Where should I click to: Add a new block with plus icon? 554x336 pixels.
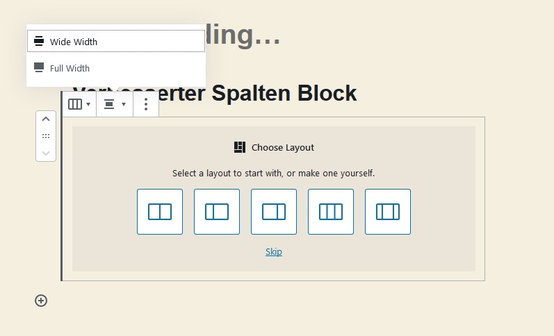point(41,301)
